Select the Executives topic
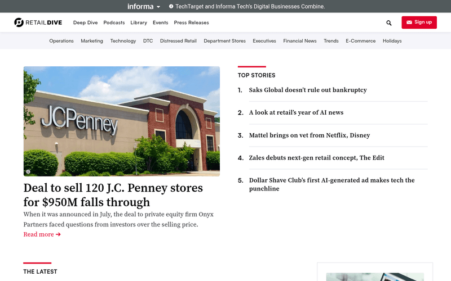The image size is (451, 281). [264, 41]
